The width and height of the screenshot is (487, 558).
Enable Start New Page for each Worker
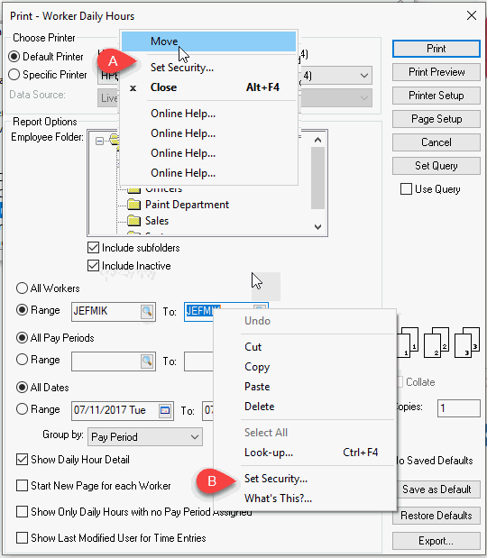[22, 485]
